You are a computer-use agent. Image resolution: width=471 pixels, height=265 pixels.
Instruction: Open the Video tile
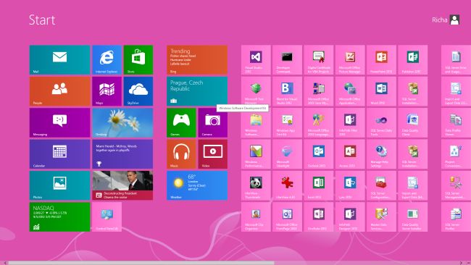(x=212, y=154)
